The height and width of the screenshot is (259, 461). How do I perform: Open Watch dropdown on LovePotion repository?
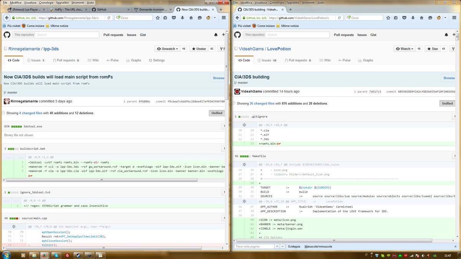(404, 49)
